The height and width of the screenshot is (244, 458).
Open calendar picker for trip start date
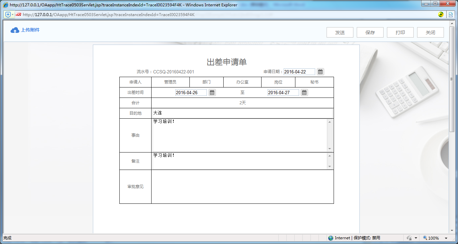coord(212,93)
